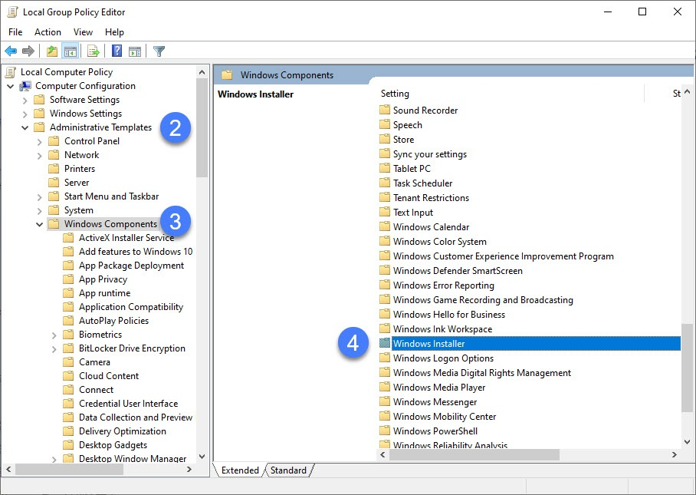
Task: Click settings list vertical scrollbar thumb
Action: coord(687,368)
